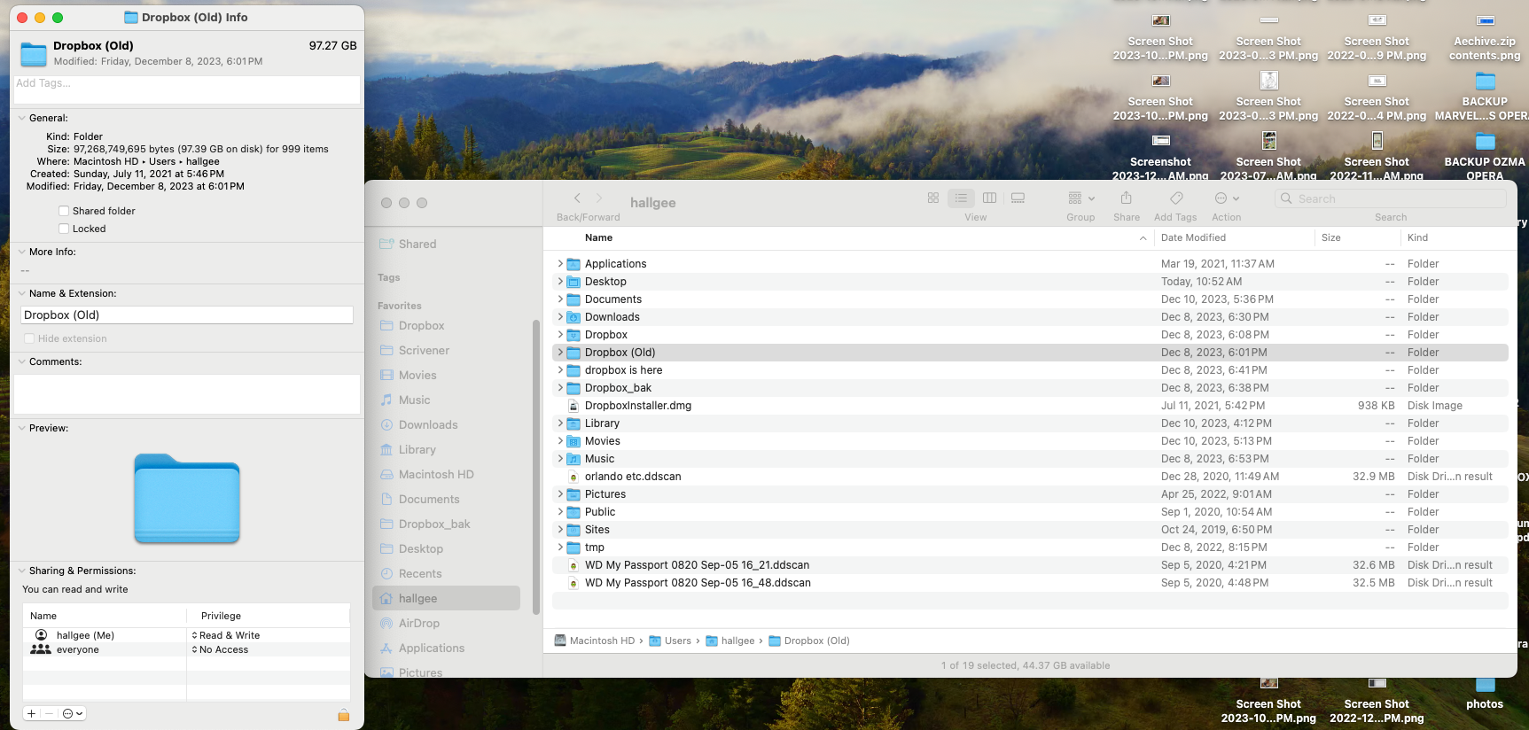
Task: Click the Finder search field
Action: click(1392, 198)
